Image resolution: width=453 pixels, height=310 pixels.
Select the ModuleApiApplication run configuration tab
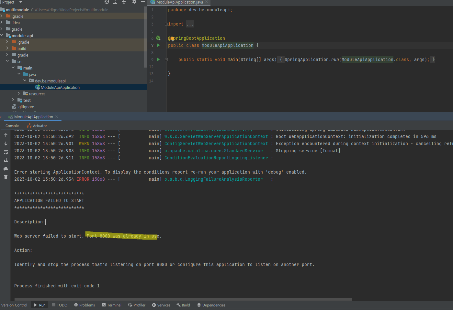point(33,117)
